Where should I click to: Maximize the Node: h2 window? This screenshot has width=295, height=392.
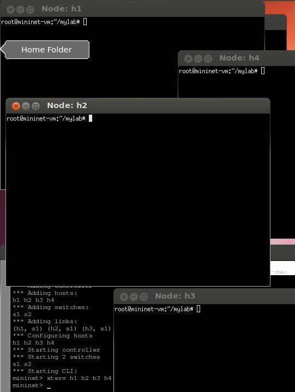point(36,106)
